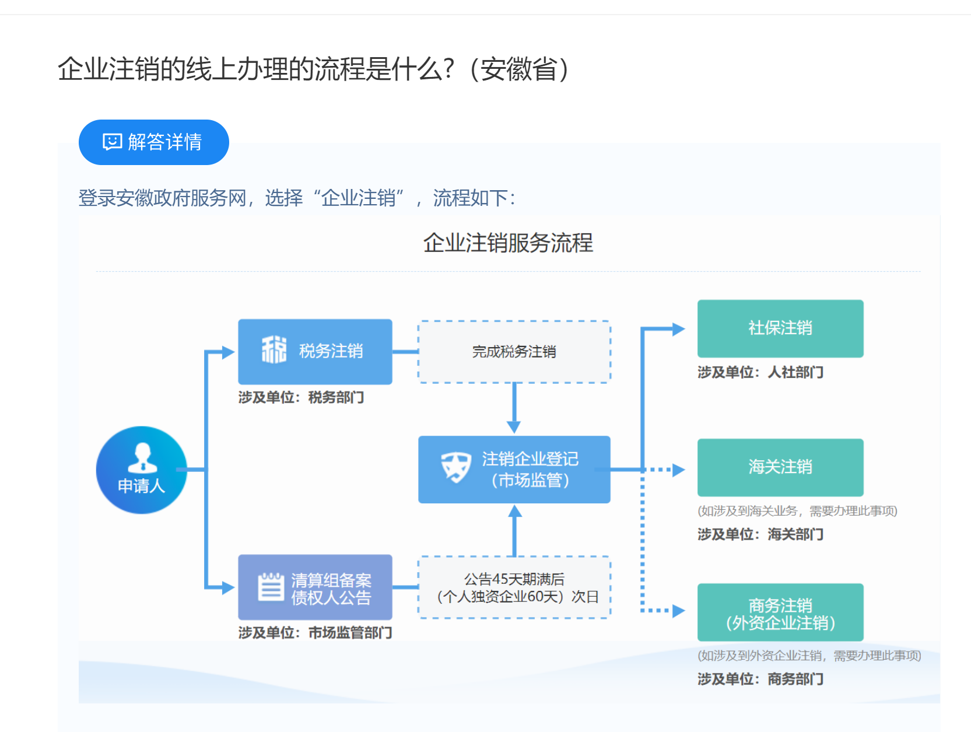
Task: Click the 申请人 person icon
Action: click(142, 458)
